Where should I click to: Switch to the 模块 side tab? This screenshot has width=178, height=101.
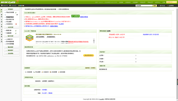pos(2,16)
